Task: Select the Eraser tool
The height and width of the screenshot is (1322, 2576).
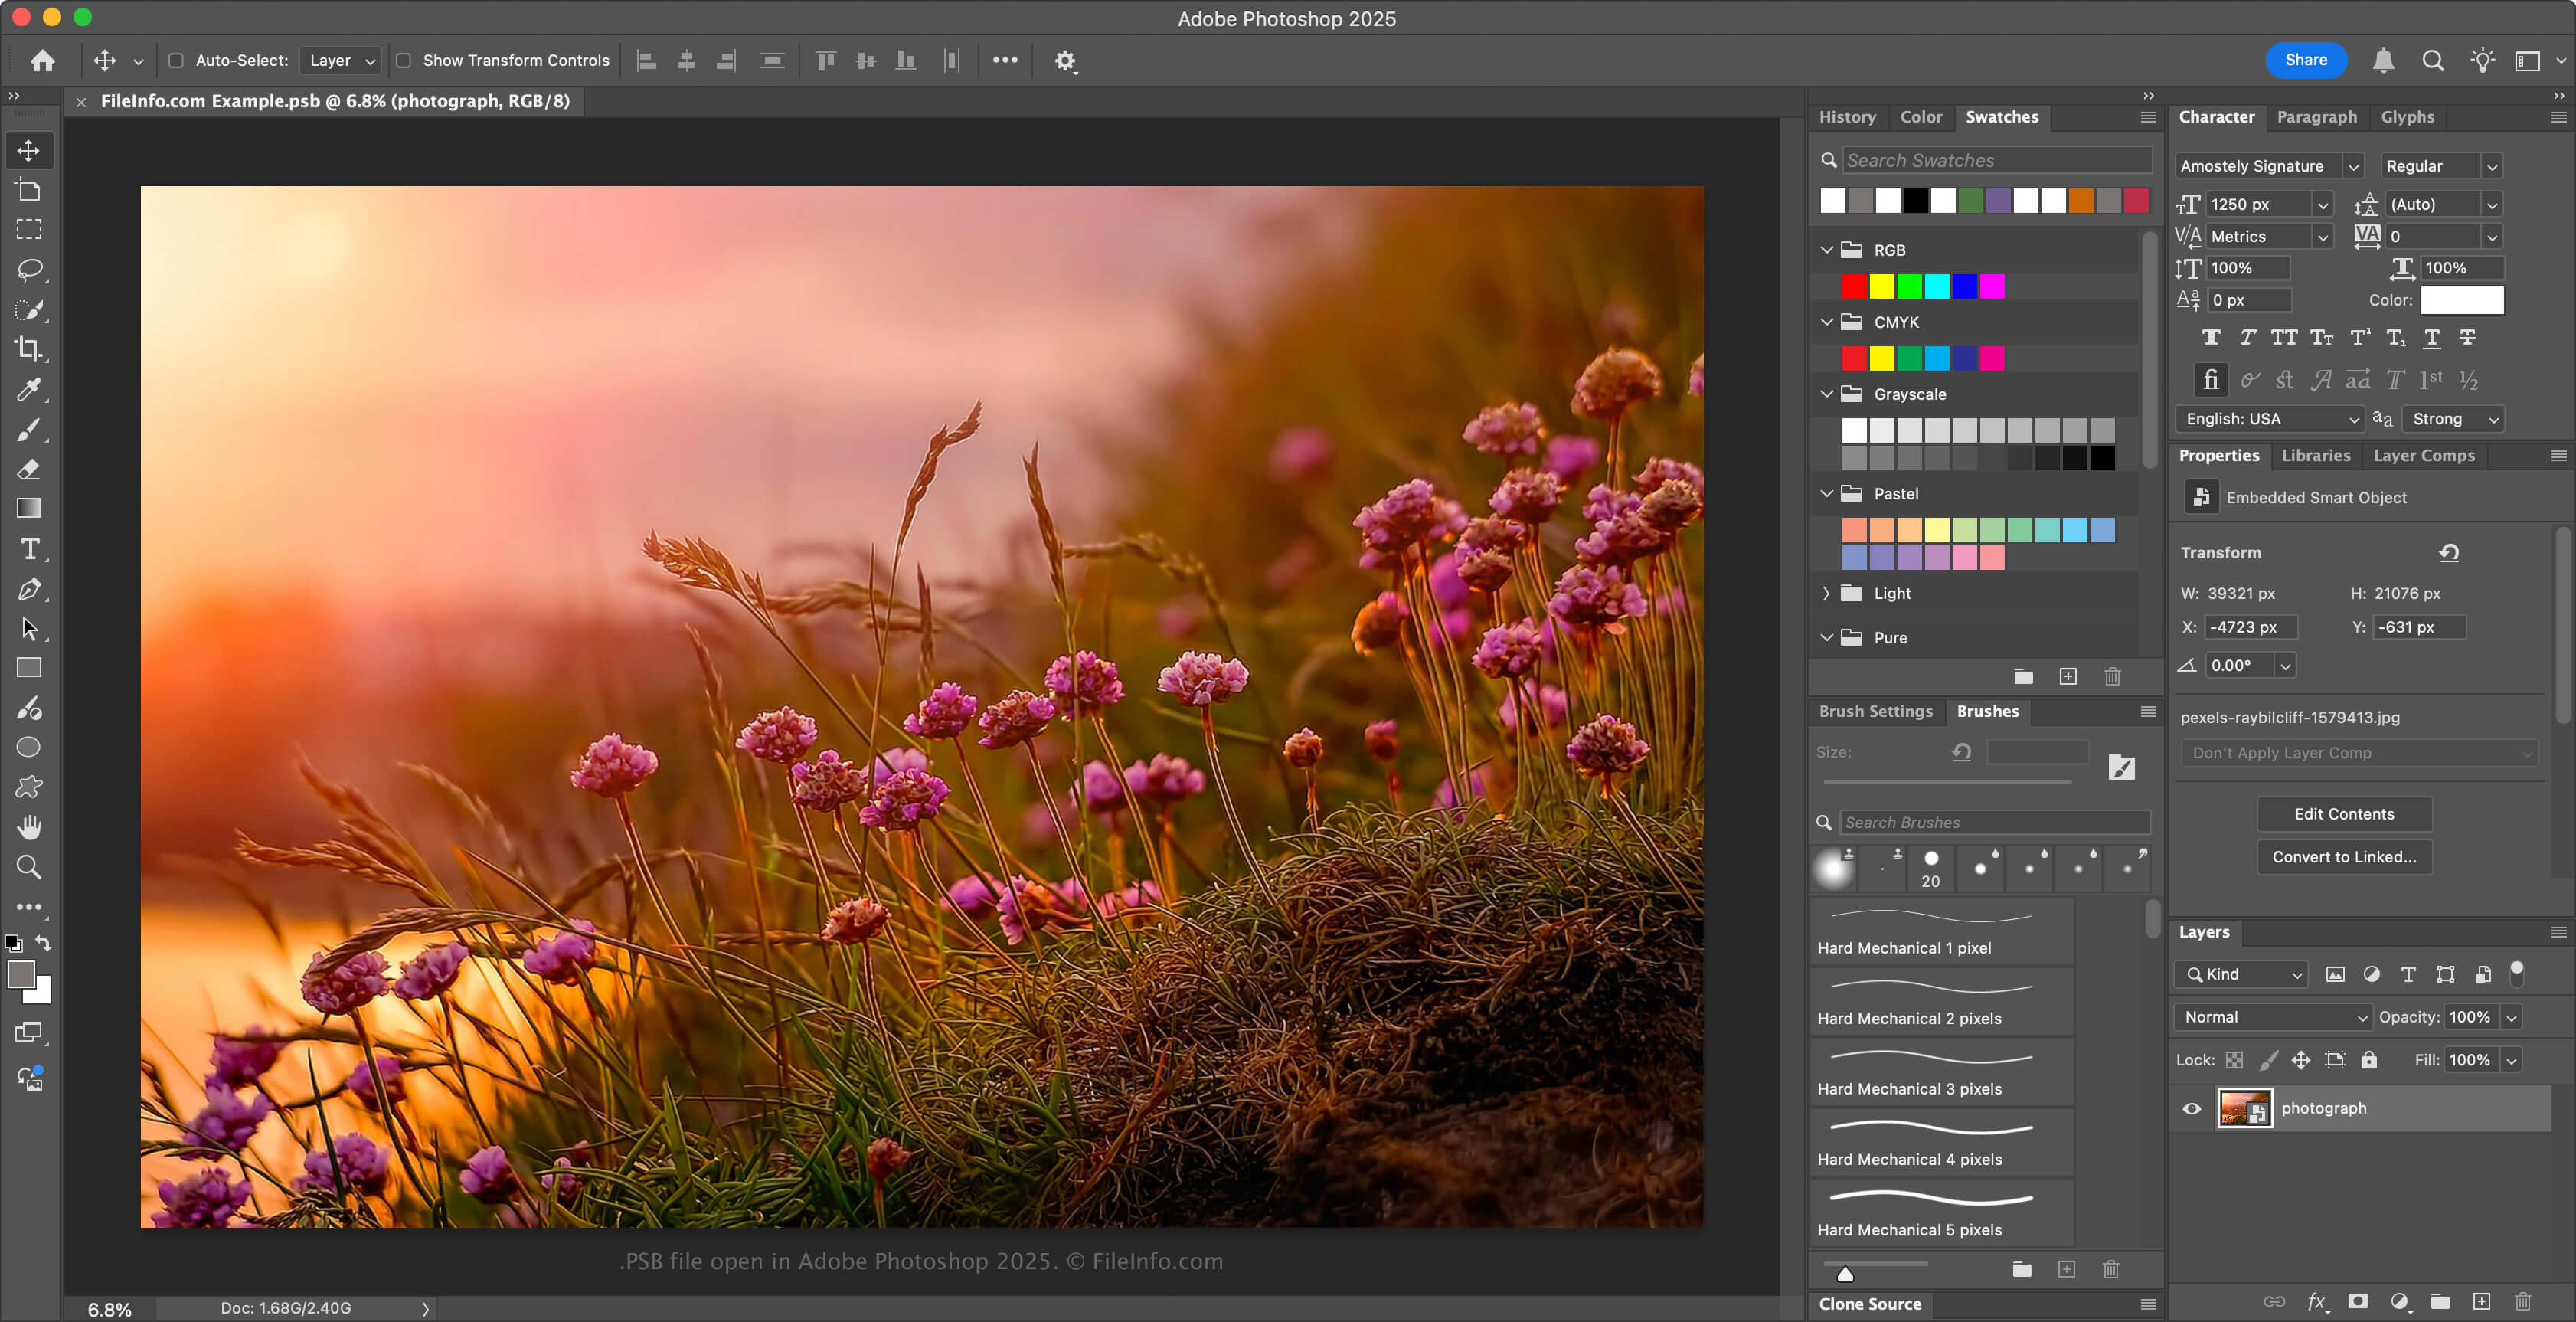Action: point(29,469)
